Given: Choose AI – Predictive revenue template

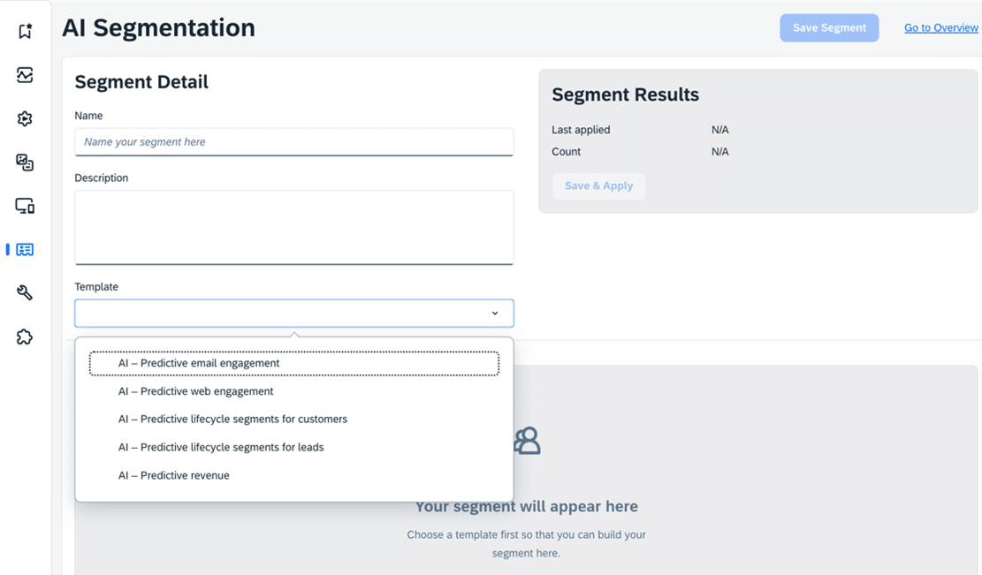Looking at the screenshot, I should point(174,475).
